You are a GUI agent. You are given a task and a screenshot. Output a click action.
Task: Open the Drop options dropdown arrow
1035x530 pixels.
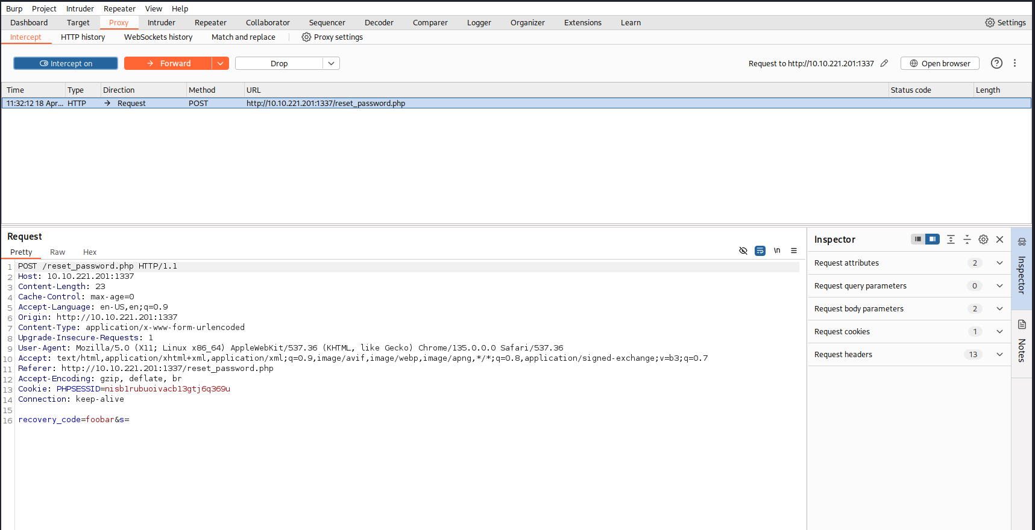point(332,63)
